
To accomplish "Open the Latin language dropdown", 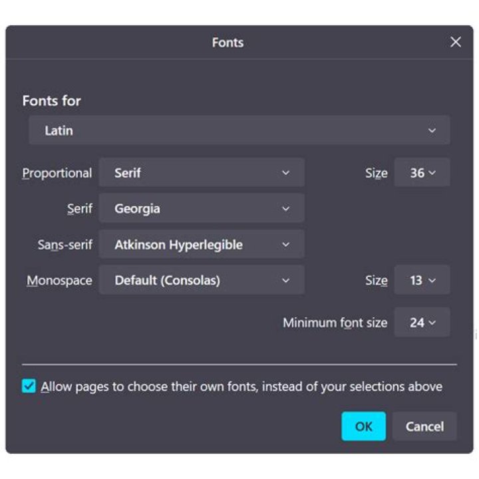I will point(239,130).
